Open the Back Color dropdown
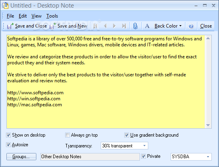Screen dimensions: 219x167 pyautogui.click(x=168, y=26)
